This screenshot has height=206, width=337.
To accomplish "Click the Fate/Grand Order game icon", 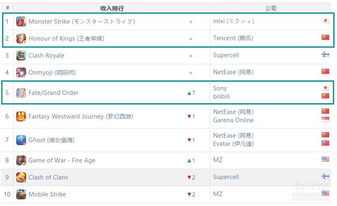I will pyautogui.click(x=21, y=93).
